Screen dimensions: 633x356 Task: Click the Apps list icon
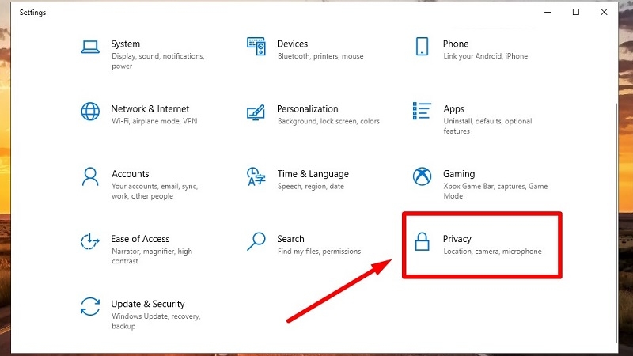tap(422, 111)
